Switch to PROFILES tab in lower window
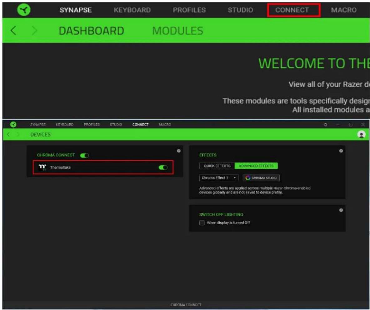This screenshot has height=310, width=370. click(x=92, y=125)
